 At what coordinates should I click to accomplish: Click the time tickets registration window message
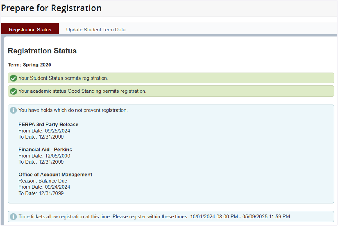154,217
